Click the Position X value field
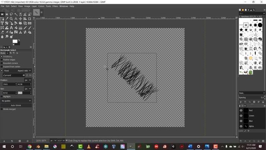 click(x=9, y=84)
